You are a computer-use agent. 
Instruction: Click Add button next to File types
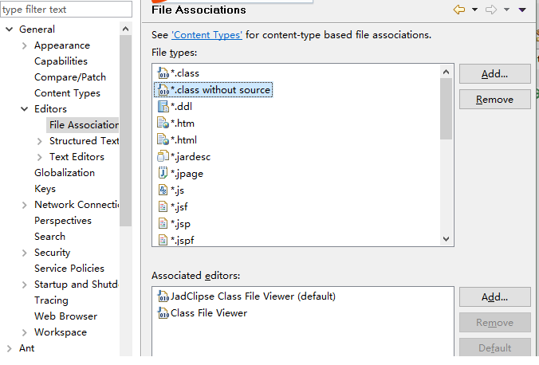click(494, 74)
